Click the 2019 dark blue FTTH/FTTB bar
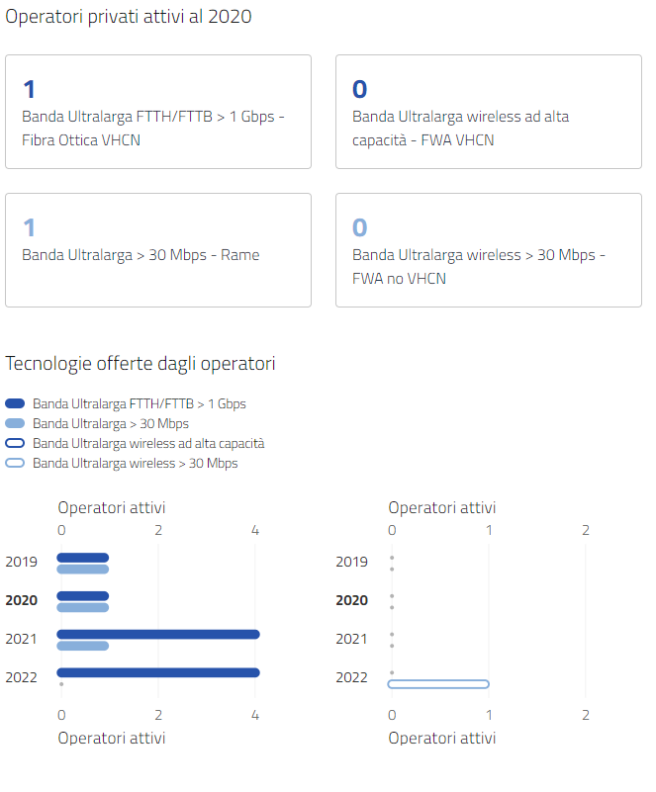The image size is (656, 792). [82, 558]
